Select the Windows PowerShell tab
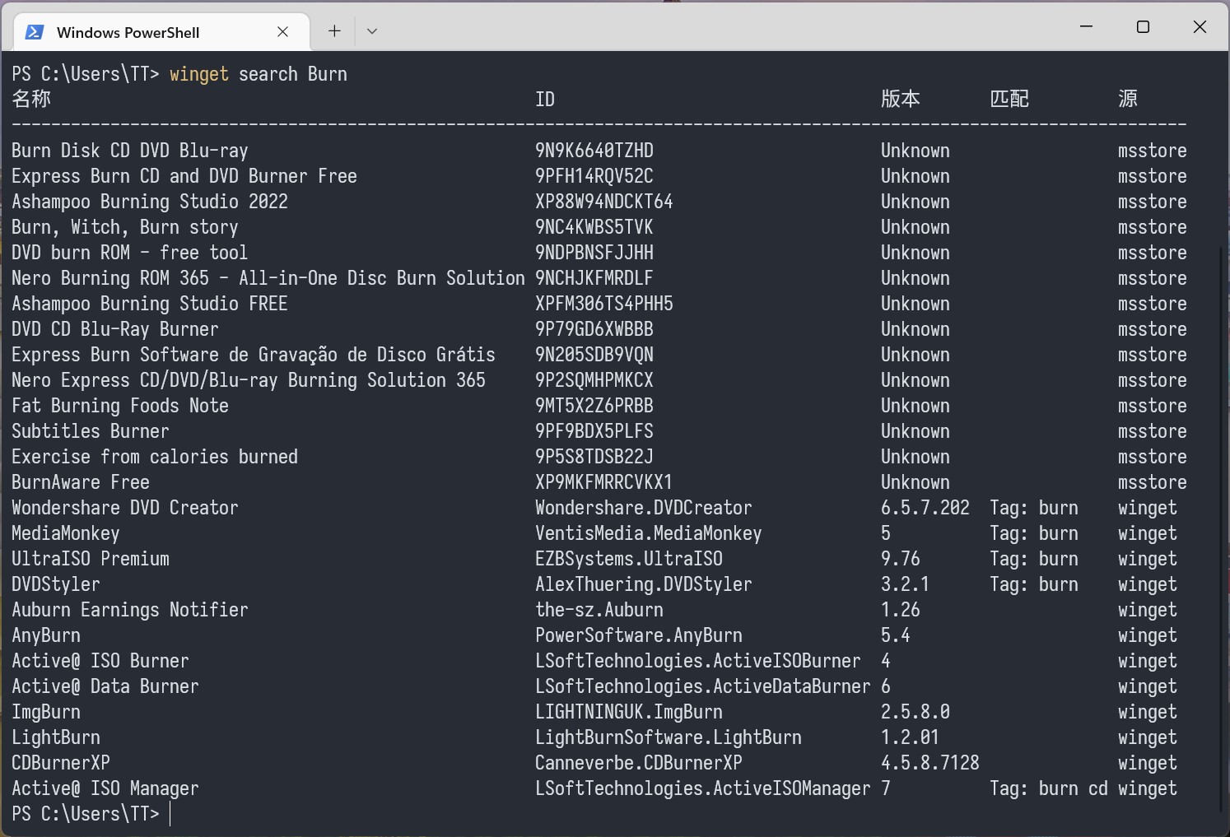 (162, 32)
